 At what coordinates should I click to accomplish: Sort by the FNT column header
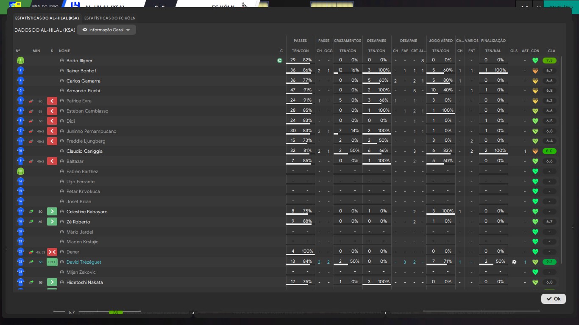472,51
